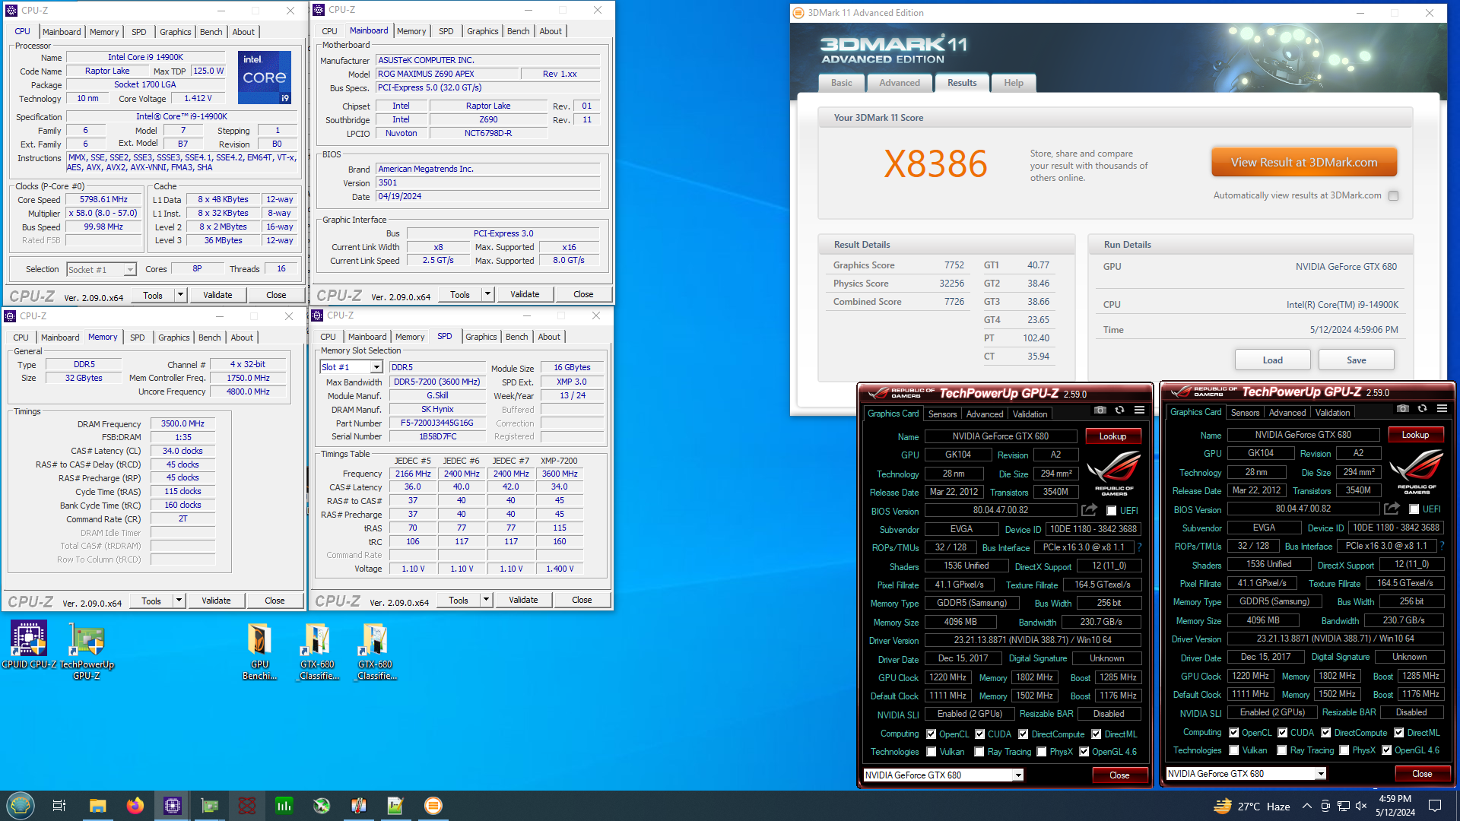Toggle automatically view results at 3DMark.com checkbox

1393,195
